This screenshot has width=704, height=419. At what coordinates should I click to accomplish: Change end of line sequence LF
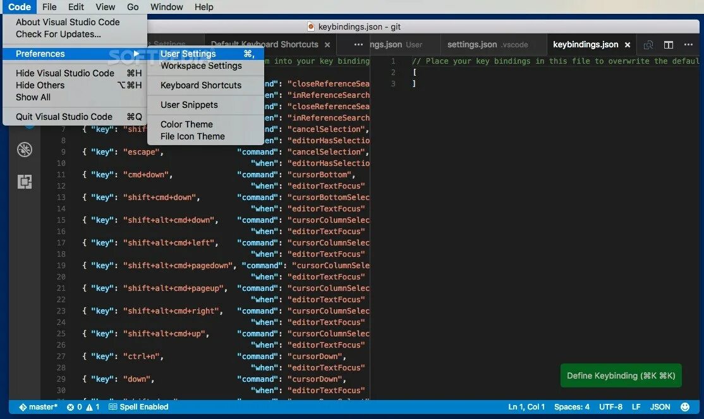(636, 407)
